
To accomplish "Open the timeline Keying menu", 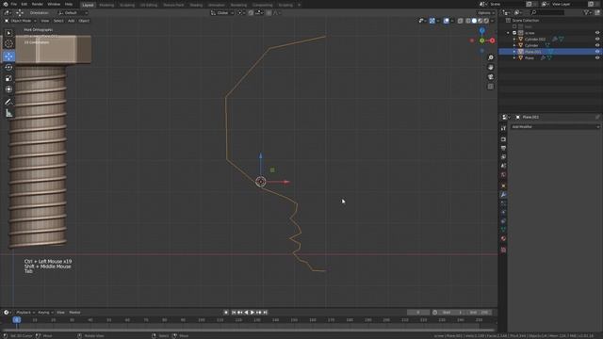I will [x=45, y=313].
